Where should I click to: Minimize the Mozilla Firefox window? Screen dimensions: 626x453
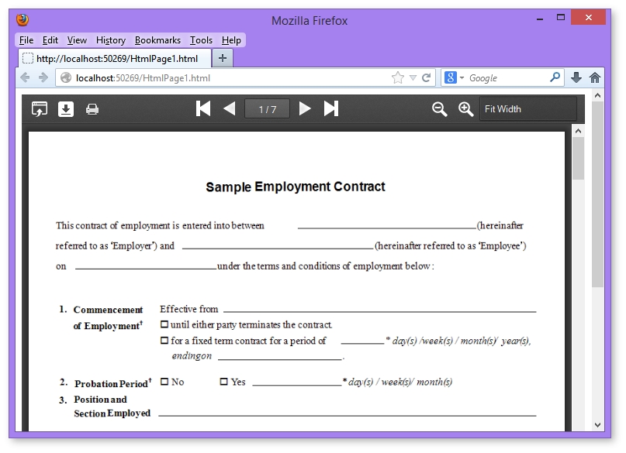[540, 19]
